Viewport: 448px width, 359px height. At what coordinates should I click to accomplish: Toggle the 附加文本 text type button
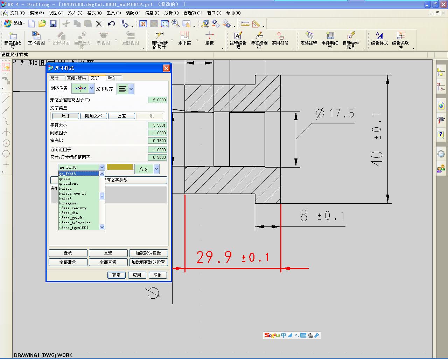click(x=93, y=116)
